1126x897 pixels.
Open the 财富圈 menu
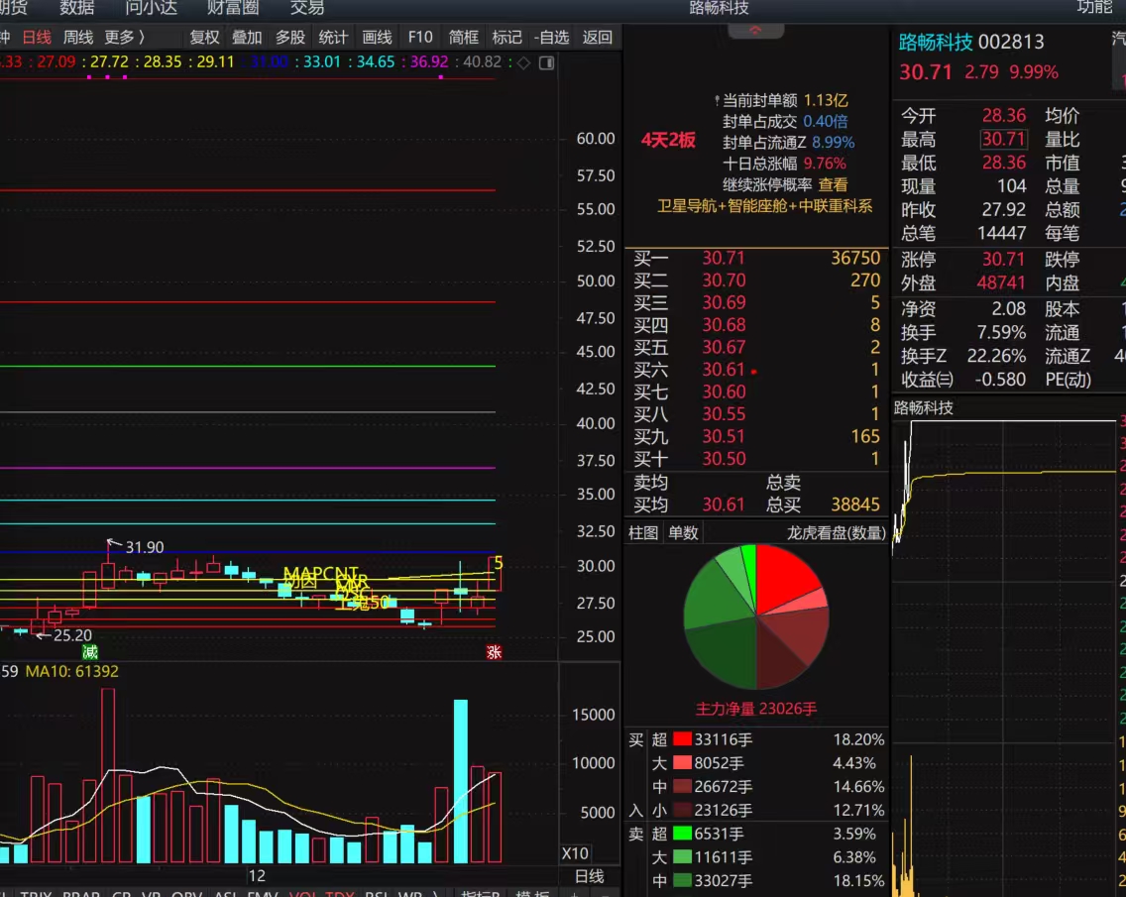click(x=233, y=8)
